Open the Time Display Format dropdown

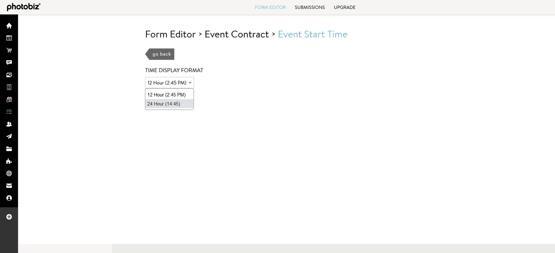(x=169, y=82)
